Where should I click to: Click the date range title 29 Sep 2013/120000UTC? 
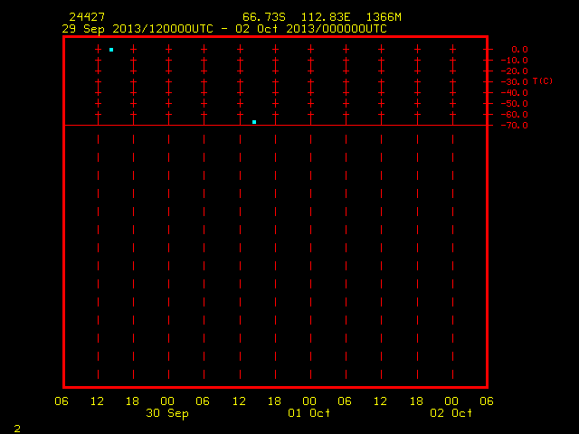pos(138,29)
